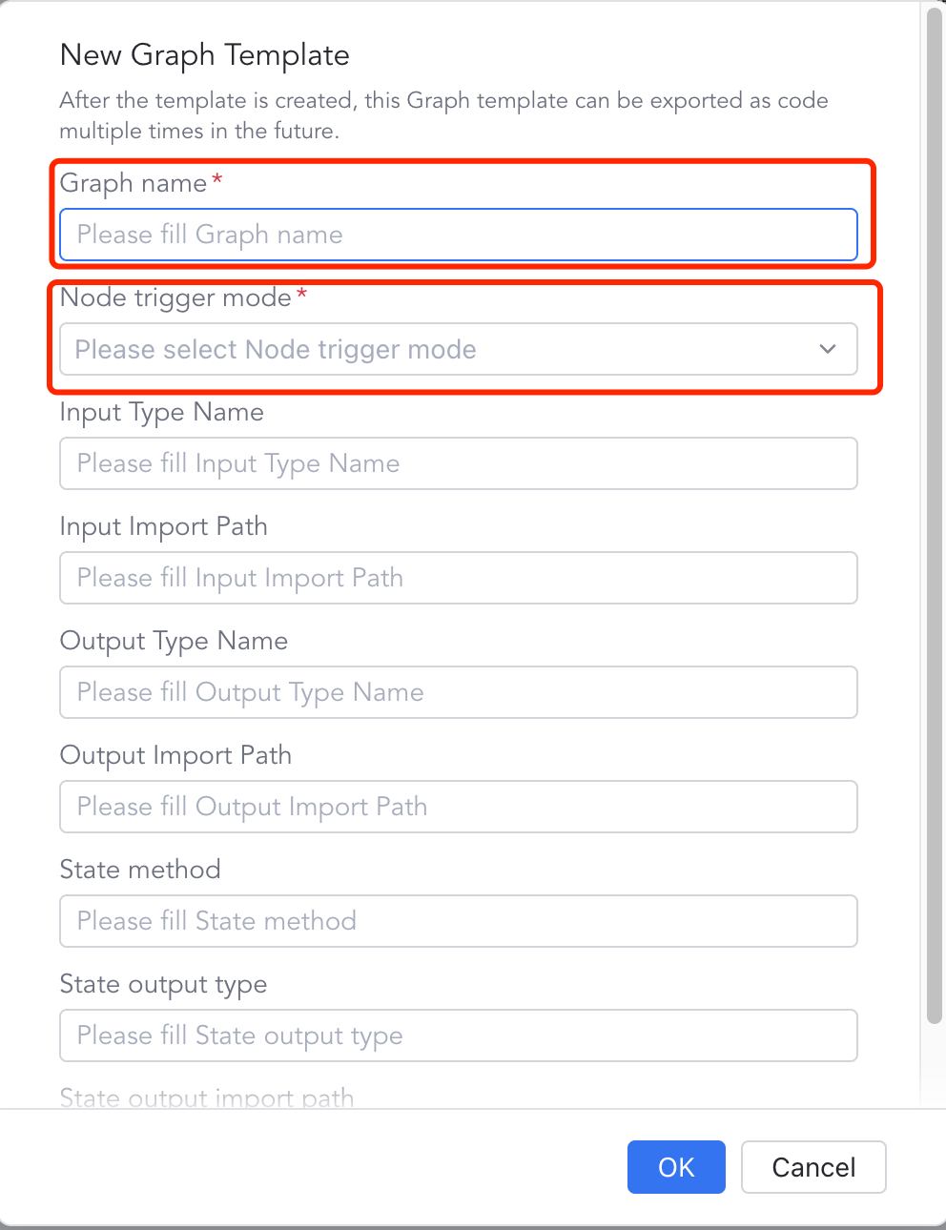Image resolution: width=946 pixels, height=1230 pixels.
Task: Click the State output type field
Action: 458,1035
